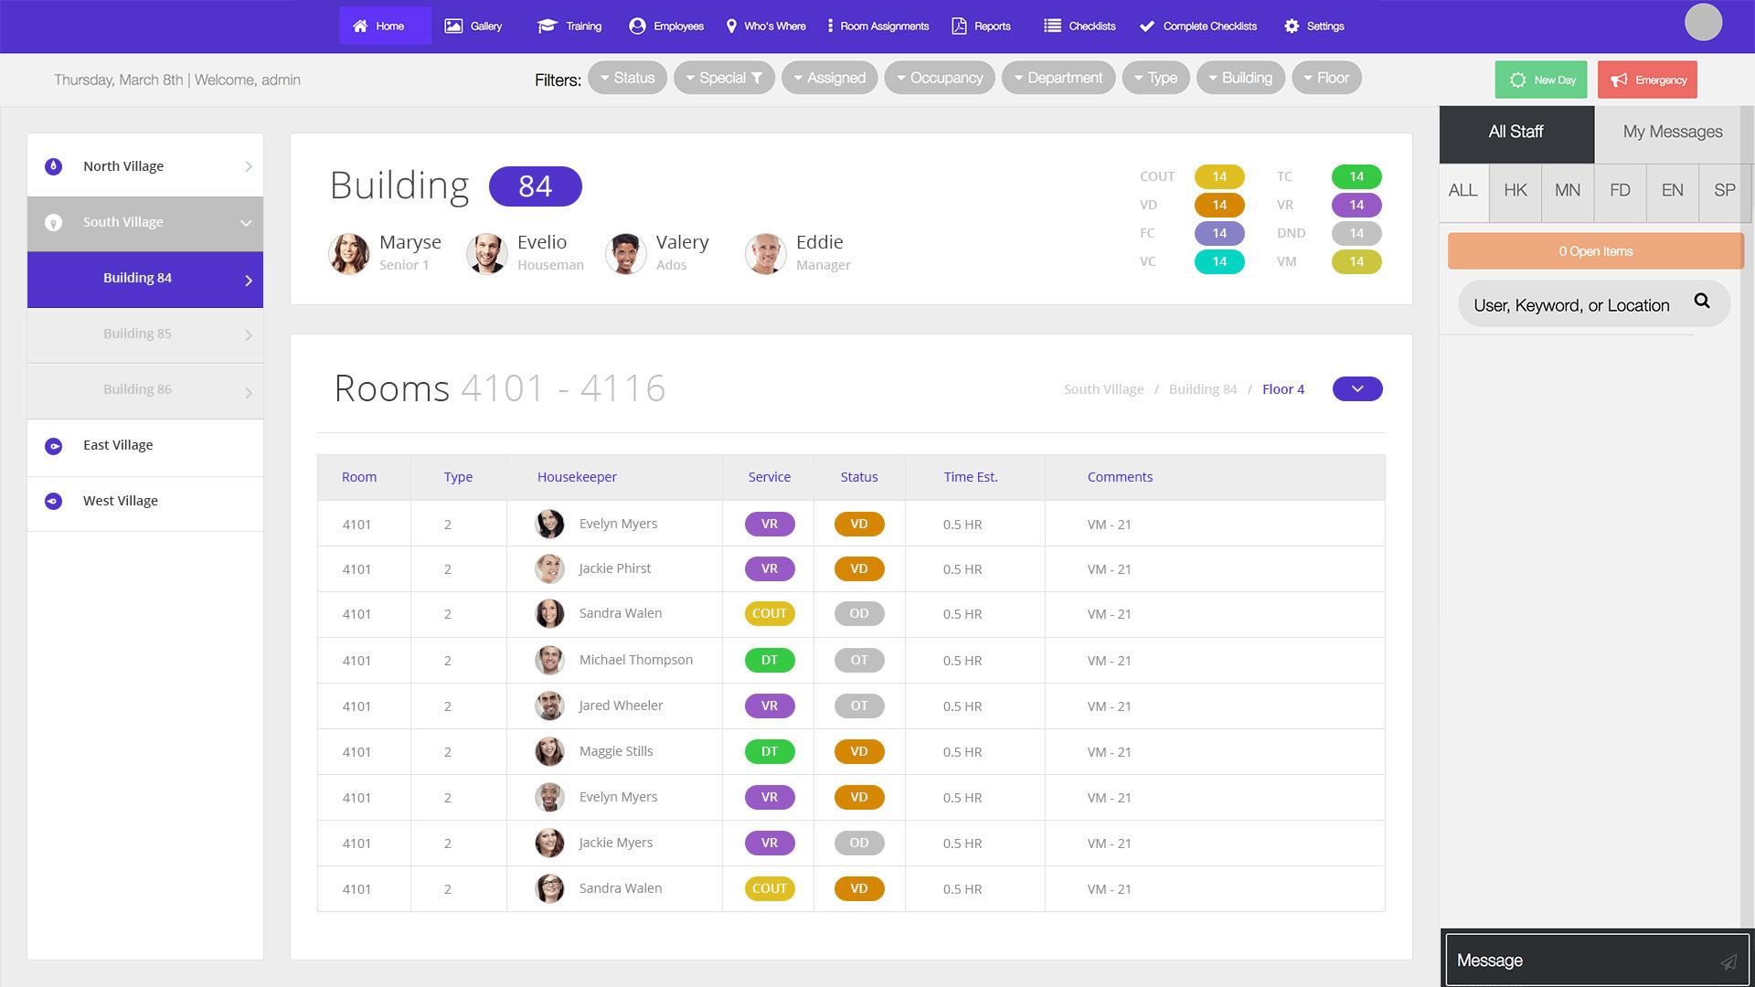The width and height of the screenshot is (1755, 987).
Task: Open the Status filter dropdown
Action: coord(627,78)
